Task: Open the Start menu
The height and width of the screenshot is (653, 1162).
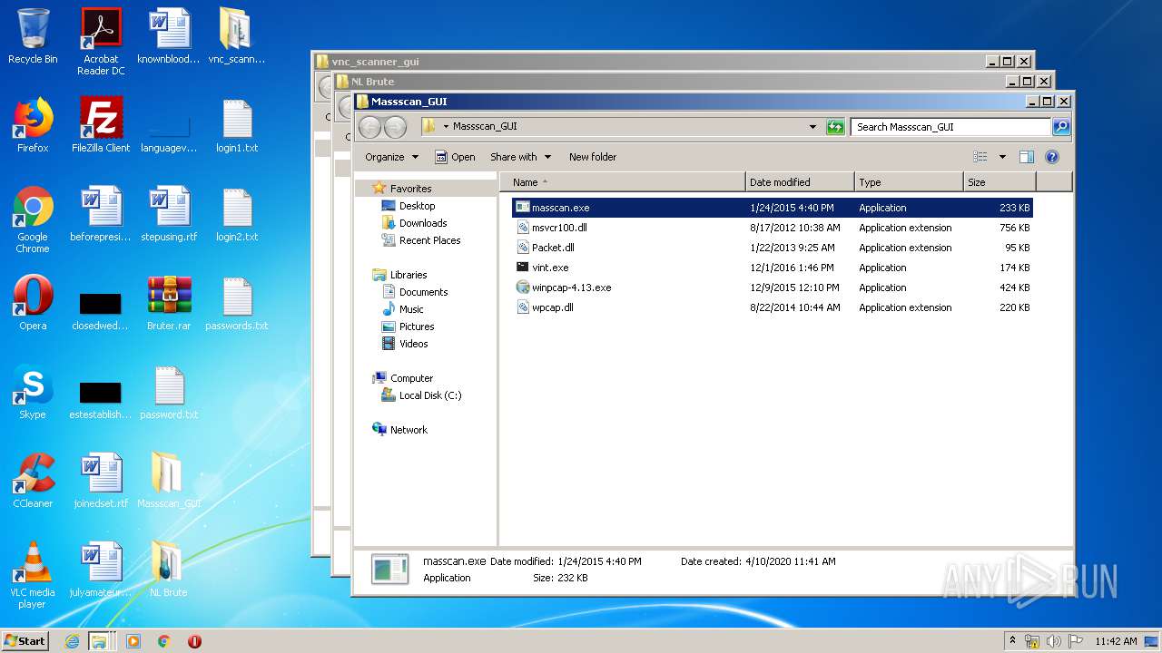Action: pyautogui.click(x=25, y=640)
